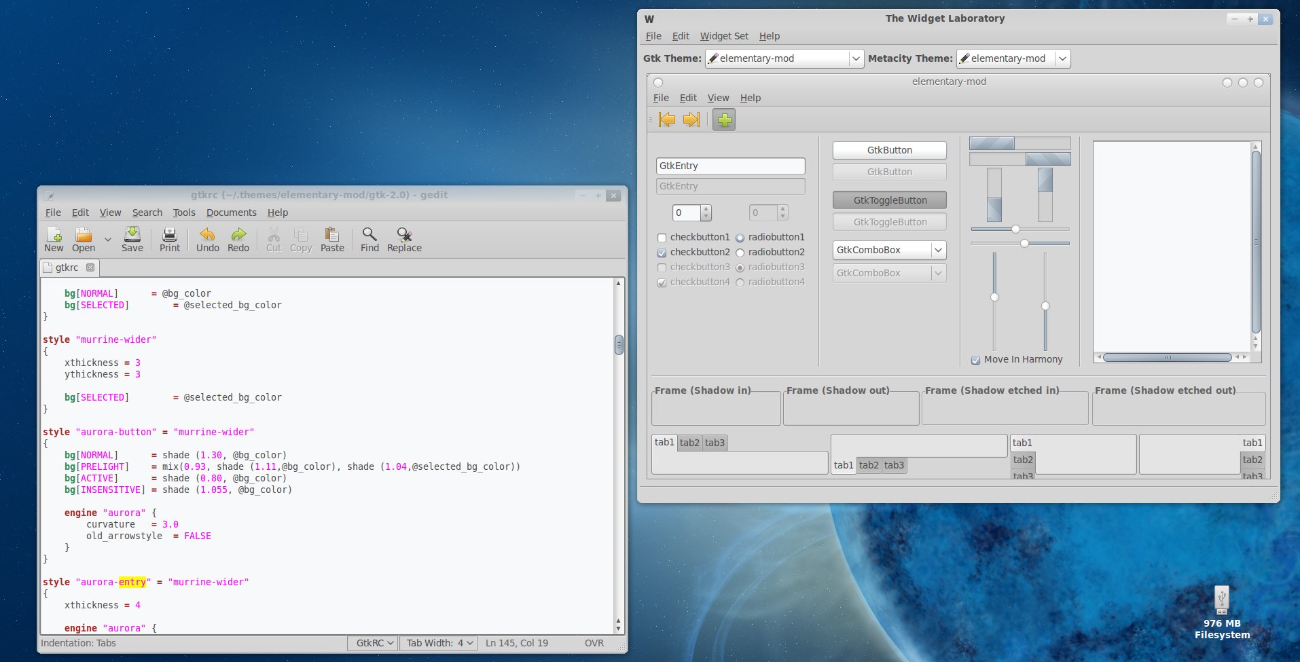The width and height of the screenshot is (1300, 662).
Task: Click the pressed GtkToggleButton
Action: coord(889,200)
